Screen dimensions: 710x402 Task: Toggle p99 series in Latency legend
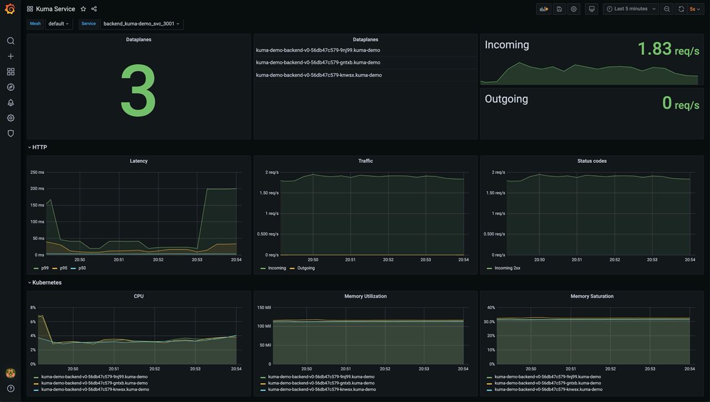coord(43,267)
